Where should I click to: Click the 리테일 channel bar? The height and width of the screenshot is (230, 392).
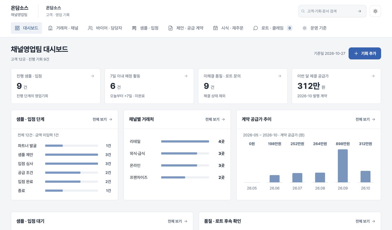pos(185,141)
